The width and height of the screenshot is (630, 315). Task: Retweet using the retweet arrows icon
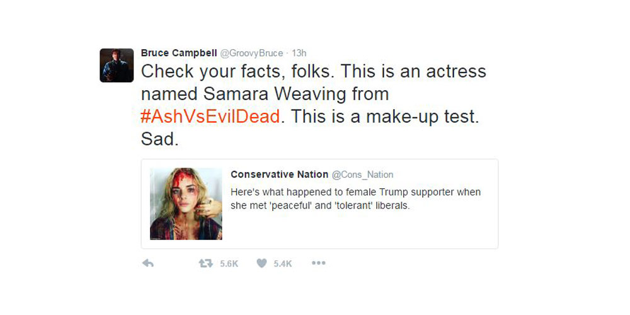coord(205,263)
